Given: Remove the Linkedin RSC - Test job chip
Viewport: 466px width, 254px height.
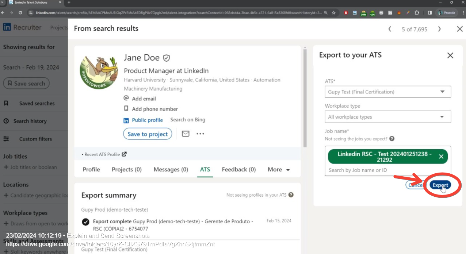Looking at the screenshot, I should click(441, 157).
